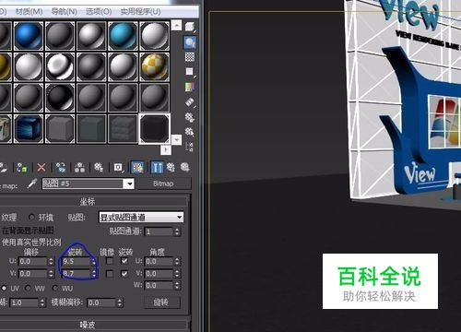
Task: Click the Video Color Check icon
Action: (x=190, y=87)
